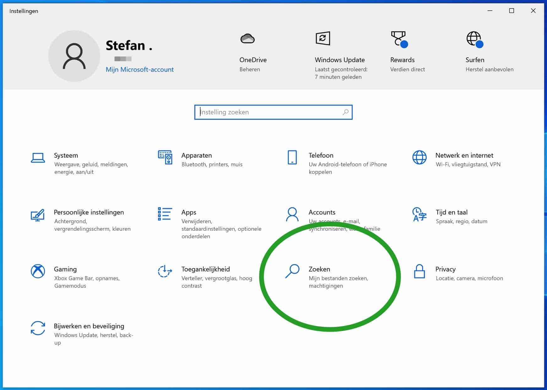This screenshot has height=390, width=547.
Task: Click in the Instelling zoeken field
Action: tap(273, 112)
